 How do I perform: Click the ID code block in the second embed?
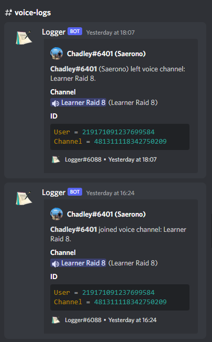coord(120,297)
